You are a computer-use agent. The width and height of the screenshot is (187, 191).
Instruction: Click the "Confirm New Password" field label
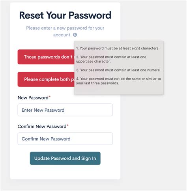point(42,126)
